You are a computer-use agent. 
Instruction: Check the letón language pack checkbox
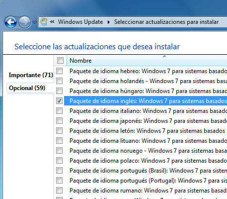click(59, 131)
